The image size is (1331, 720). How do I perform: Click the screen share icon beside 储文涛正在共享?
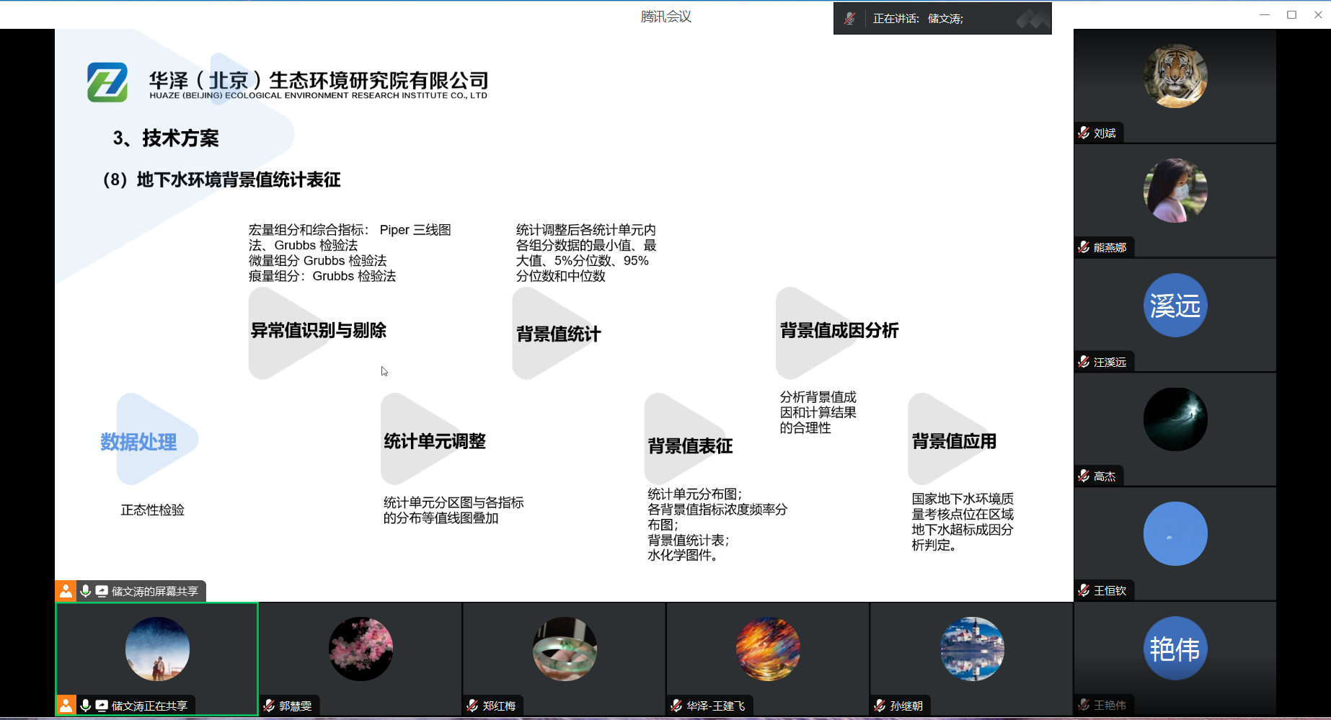click(102, 706)
